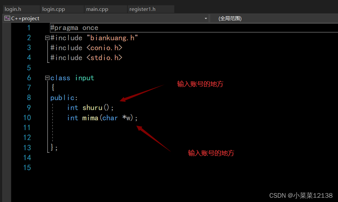Click the class name input on line 6

[x=84, y=78]
